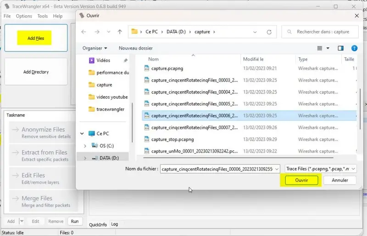This screenshot has height=236, width=367.
Task: Click 'Ce PC' in the address breadcrumb
Action: 151,32
